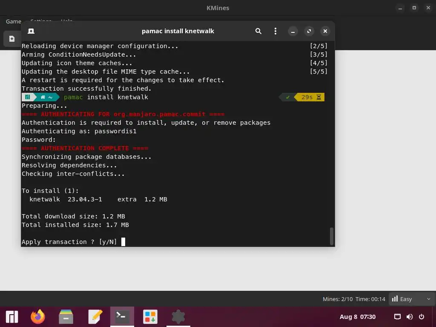Click the Mines: 2/10 status text
The width and height of the screenshot is (436, 327).
338,299
